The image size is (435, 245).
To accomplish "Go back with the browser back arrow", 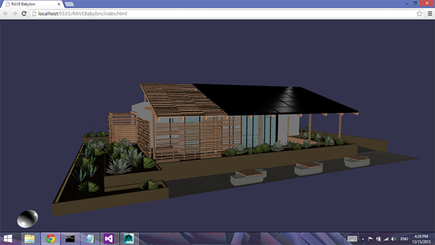I will coord(5,14).
